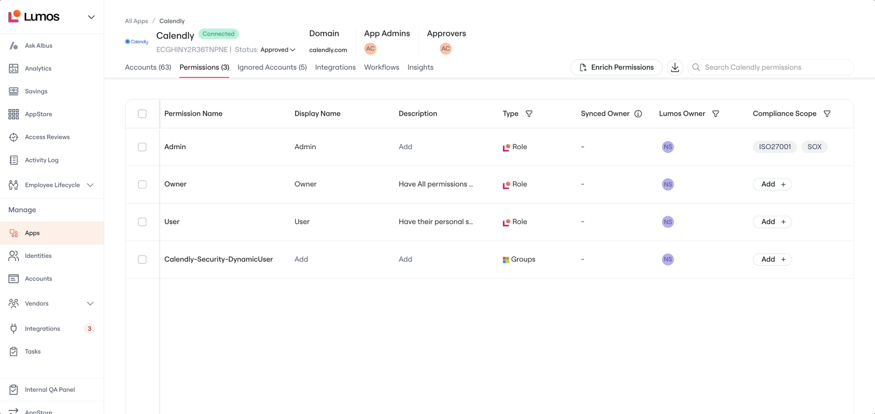875x414 pixels.
Task: Expand the Vendors chevron
Action: (x=90, y=304)
